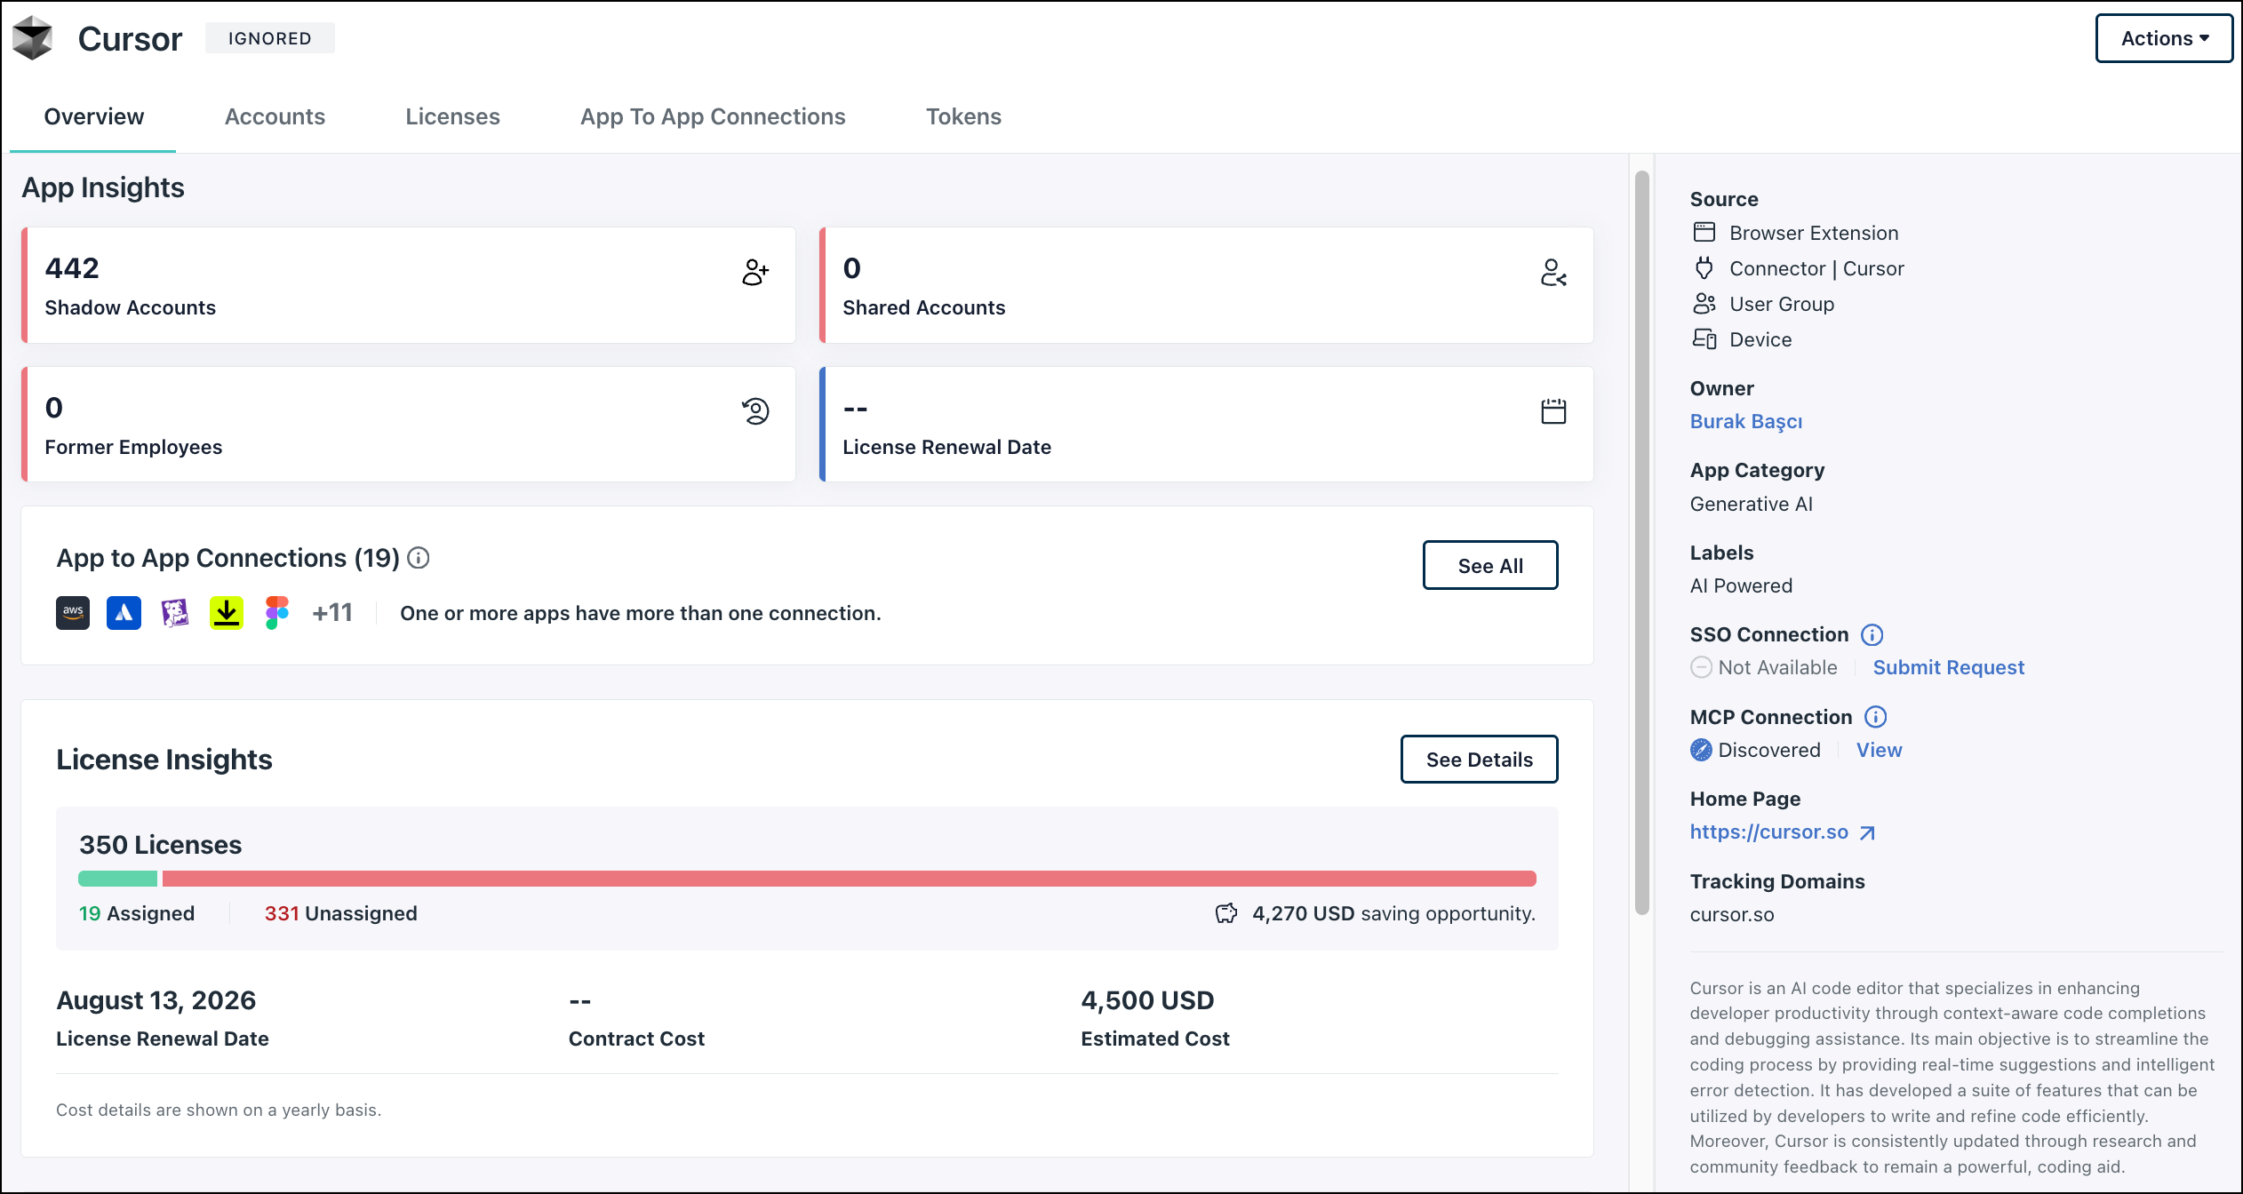This screenshot has height=1194, width=2243.
Task: Open the purple dog-logo app connection icon
Action: 175,613
